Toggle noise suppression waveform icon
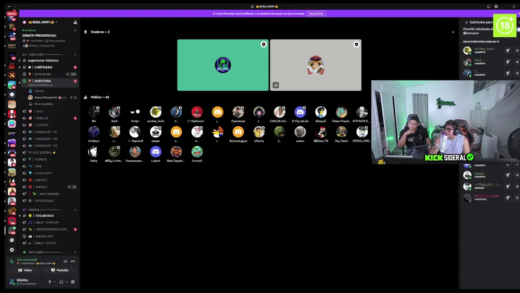 click(x=65, y=261)
